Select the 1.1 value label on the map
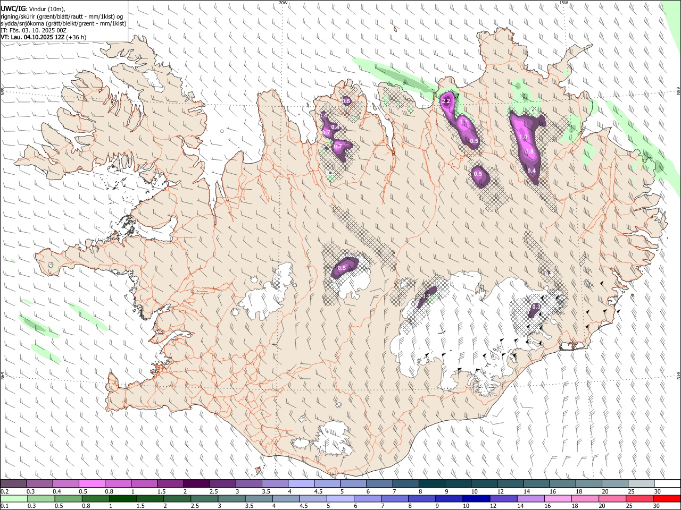 tap(463, 123)
